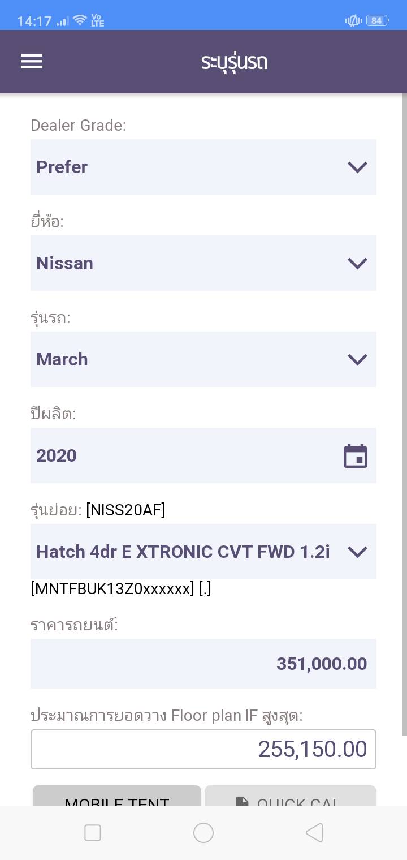Tap the Android back navigation triangle
Viewport: 407px width, 860px height.
click(x=314, y=833)
